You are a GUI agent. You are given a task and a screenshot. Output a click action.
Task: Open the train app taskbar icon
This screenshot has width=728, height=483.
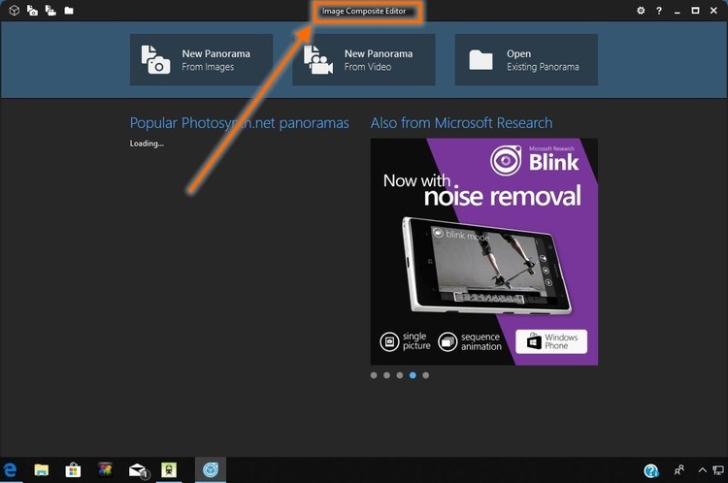point(169,469)
